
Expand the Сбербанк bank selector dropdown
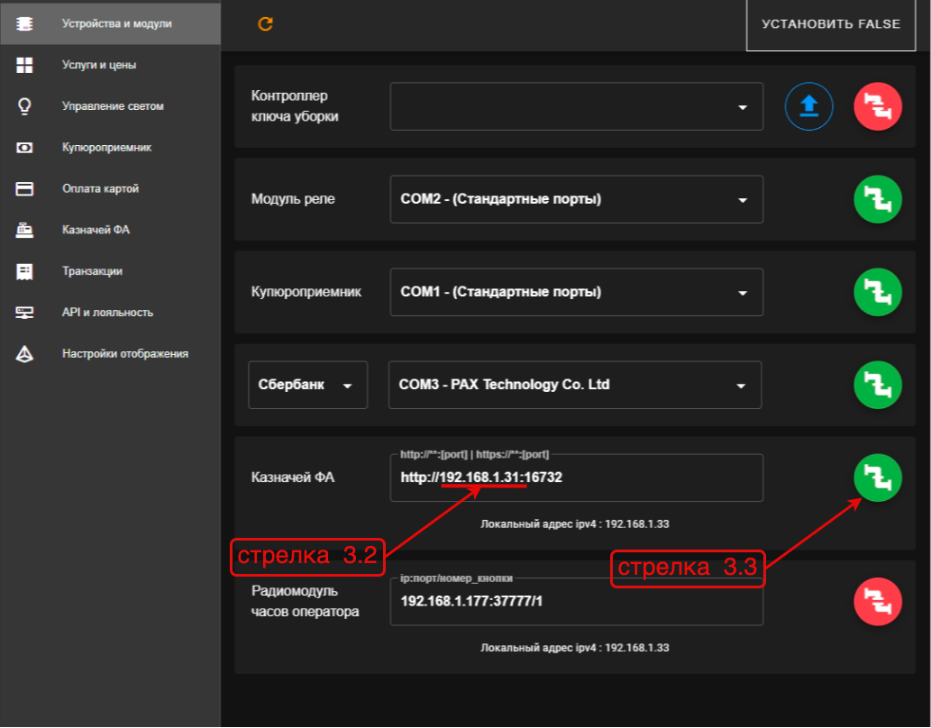click(x=307, y=385)
